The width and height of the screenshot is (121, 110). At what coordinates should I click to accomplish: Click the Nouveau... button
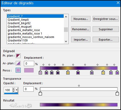(x=81, y=19)
